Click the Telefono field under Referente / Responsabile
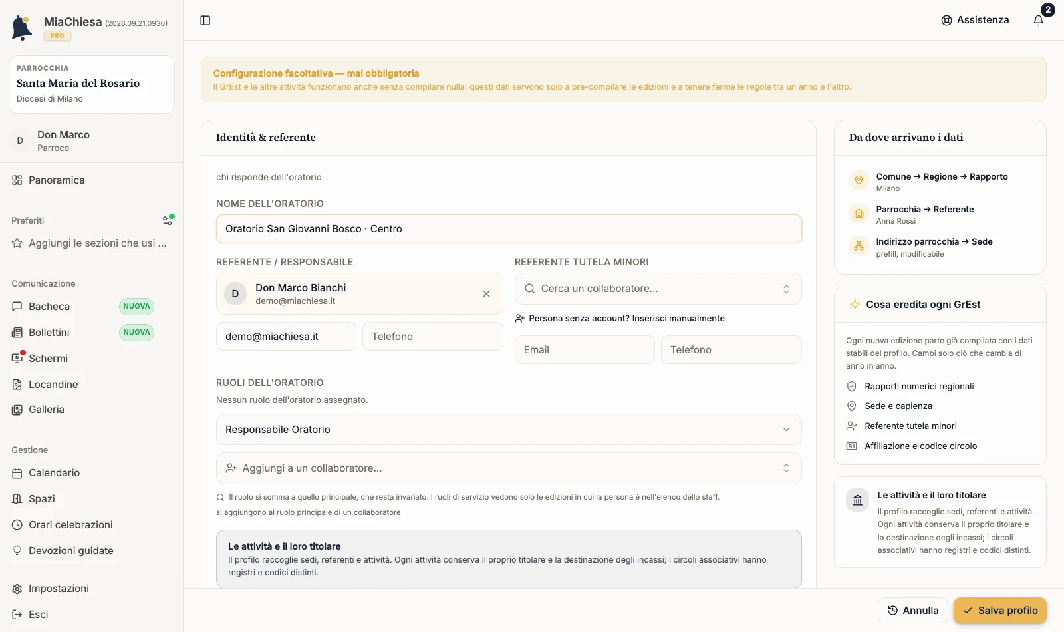Screen dimensions: 1064x632 (433, 337)
